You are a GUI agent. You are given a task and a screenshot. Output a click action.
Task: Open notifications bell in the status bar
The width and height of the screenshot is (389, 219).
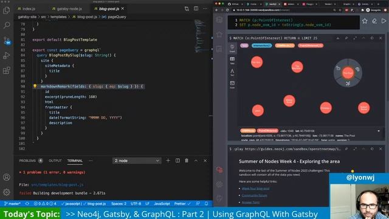click(206, 204)
